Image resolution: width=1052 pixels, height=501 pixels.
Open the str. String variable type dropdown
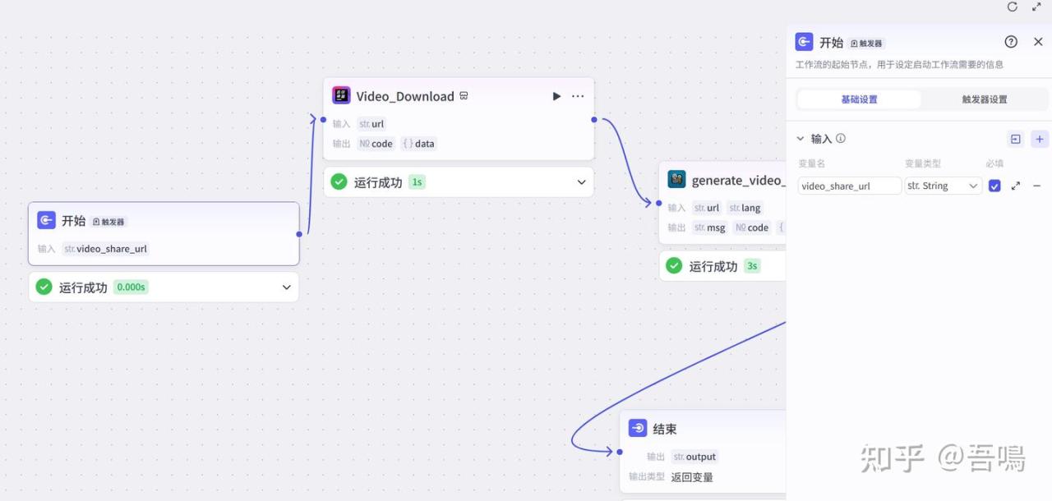pos(943,186)
